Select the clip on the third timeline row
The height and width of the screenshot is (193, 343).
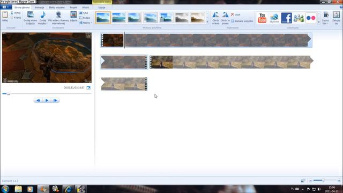tap(124, 84)
